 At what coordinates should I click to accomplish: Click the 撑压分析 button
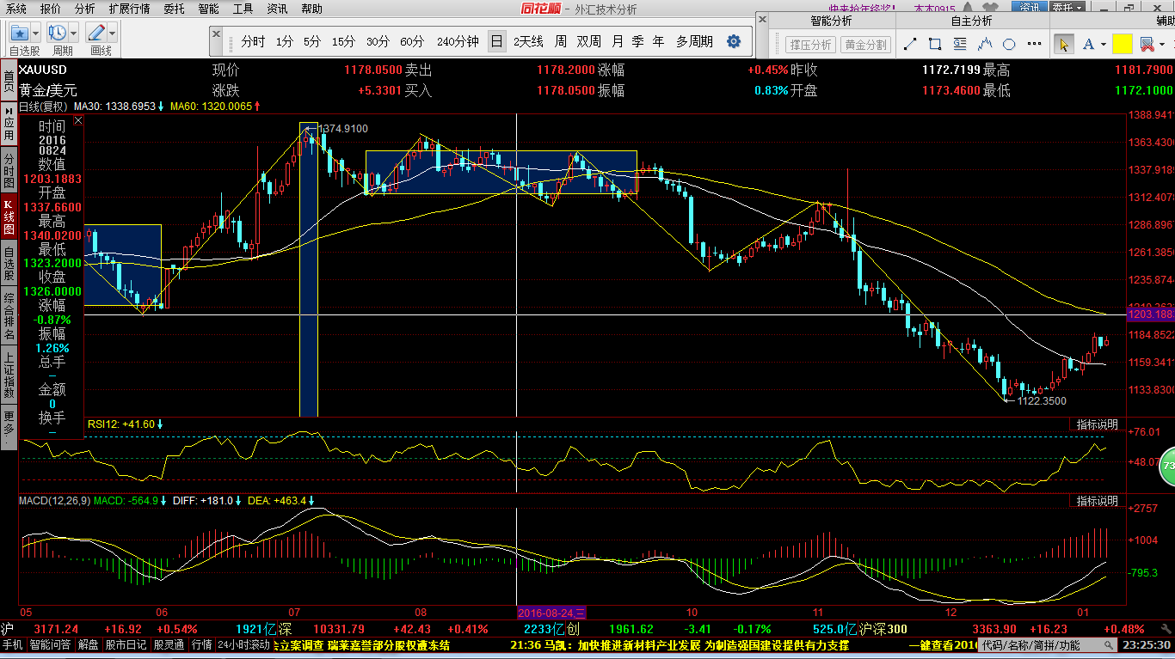click(x=811, y=45)
